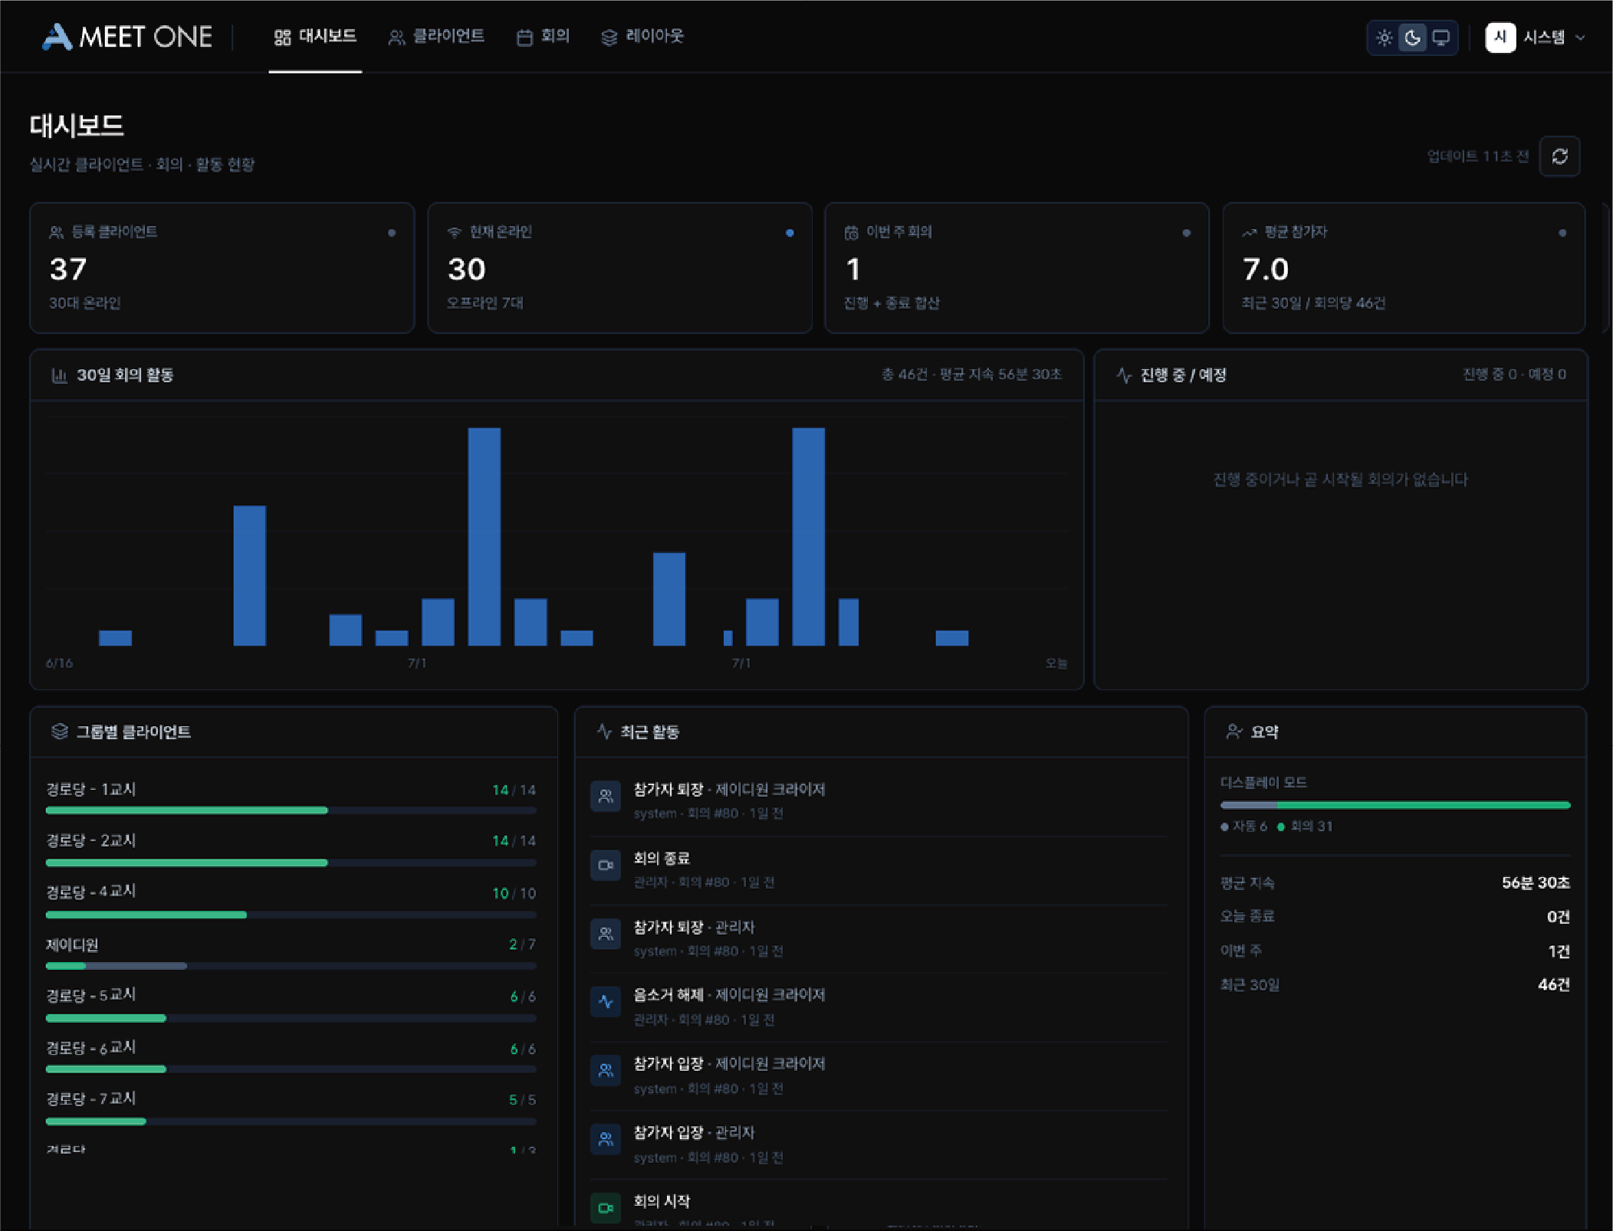The width and height of the screenshot is (1613, 1231).
Task: Click the 이번 주 회의 calendar icon
Action: pos(851,232)
